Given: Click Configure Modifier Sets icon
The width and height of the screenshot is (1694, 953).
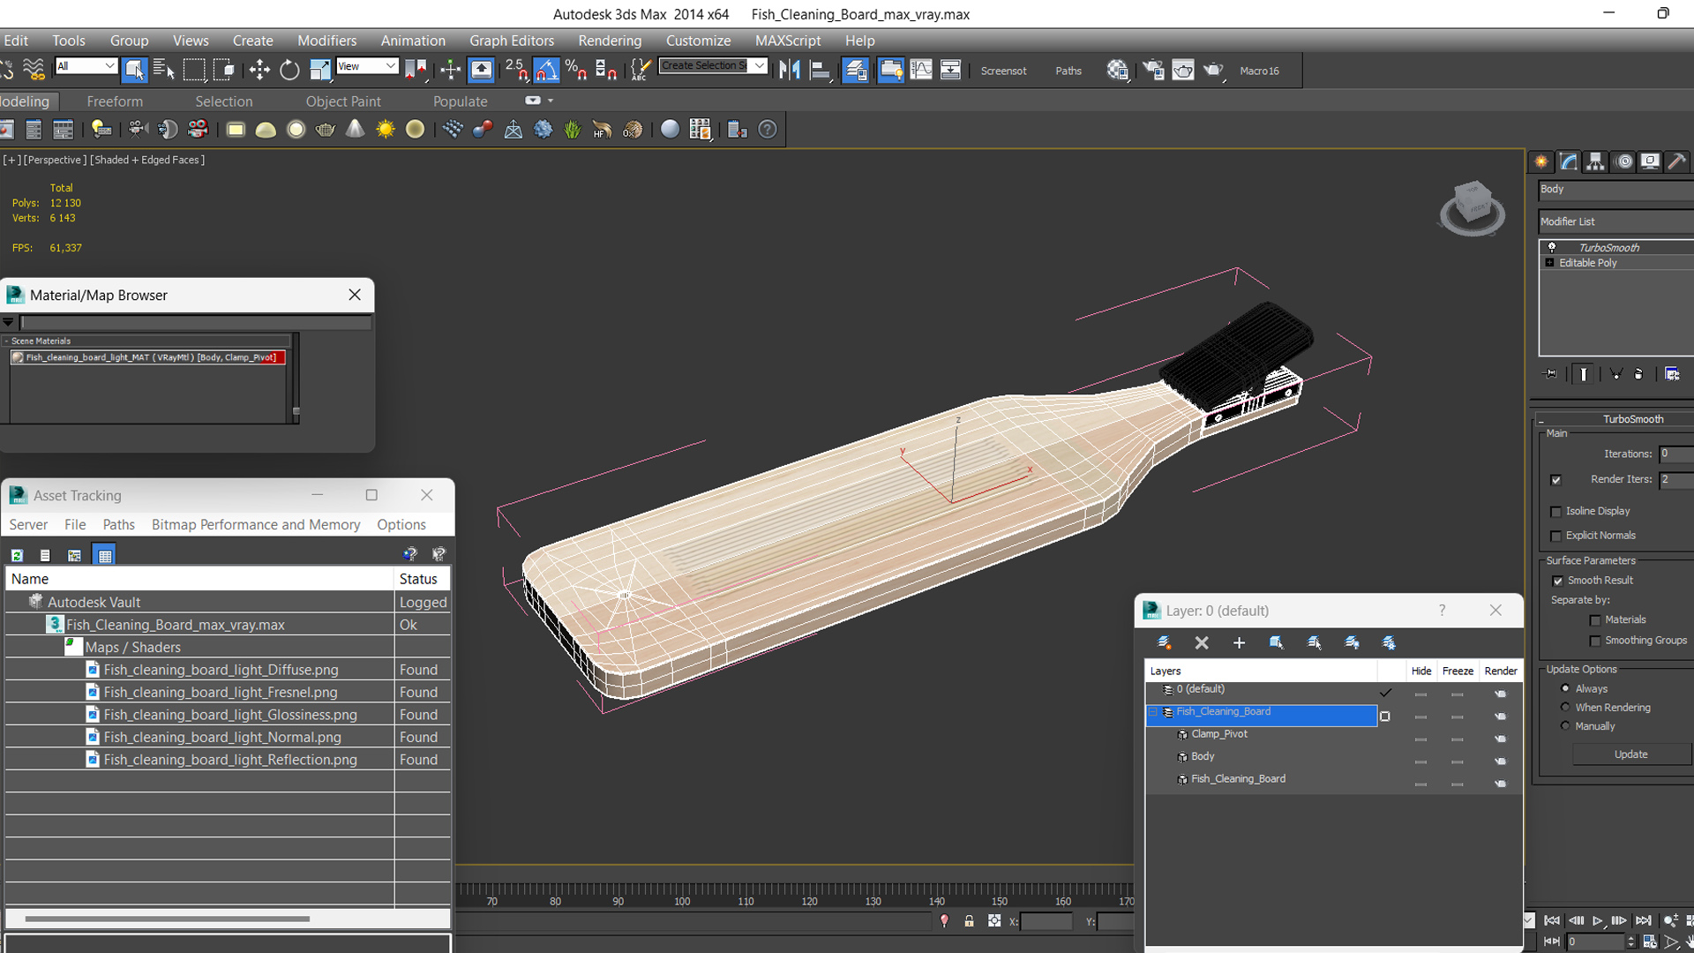Looking at the screenshot, I should (x=1672, y=374).
